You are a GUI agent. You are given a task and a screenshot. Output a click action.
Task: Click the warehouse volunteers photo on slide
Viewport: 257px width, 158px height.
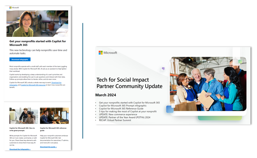pyautogui.click(x=208, y=84)
